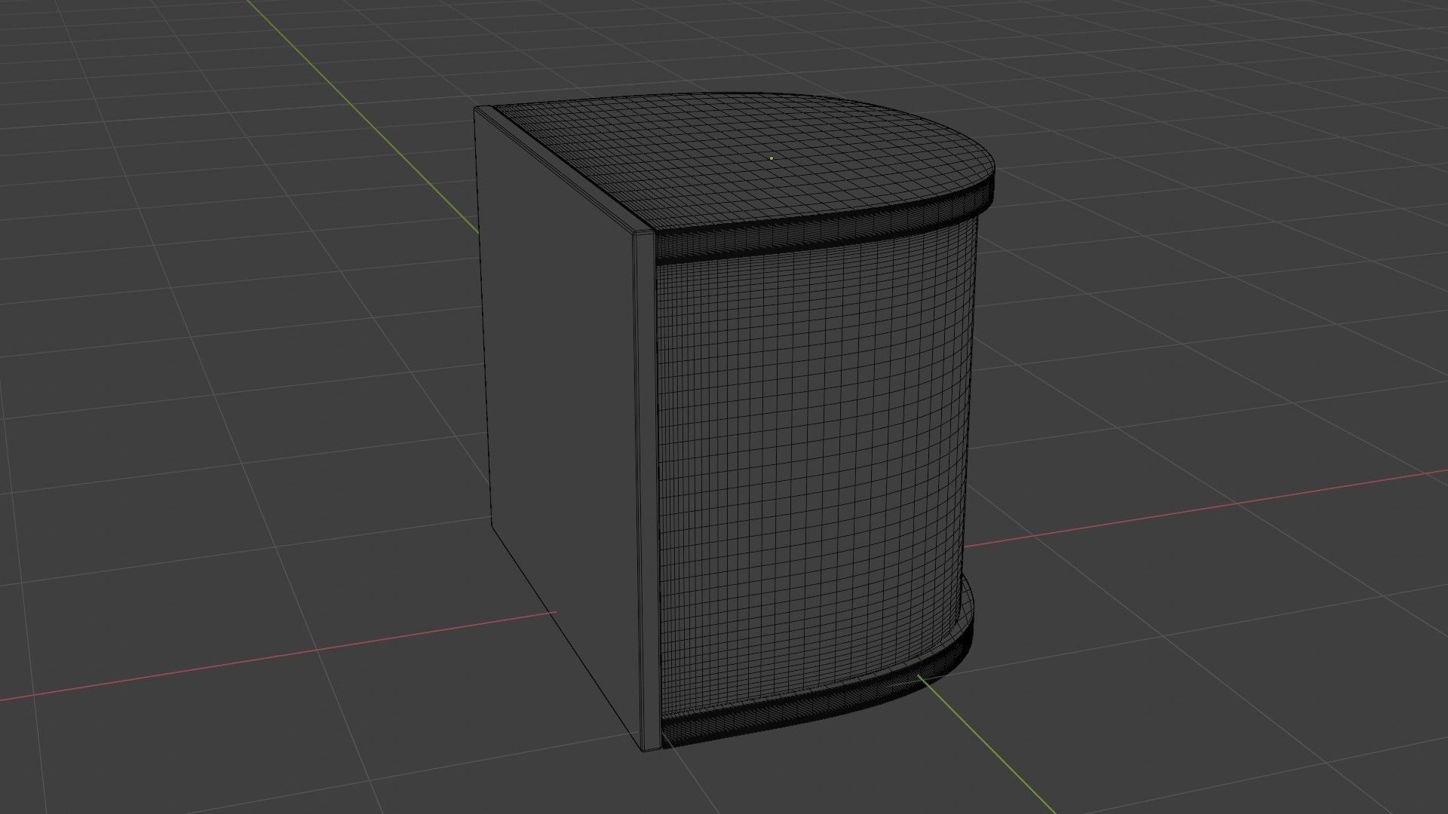1448x814 pixels.
Task: Click the rounded right corner of top rim
Action: coord(989,190)
